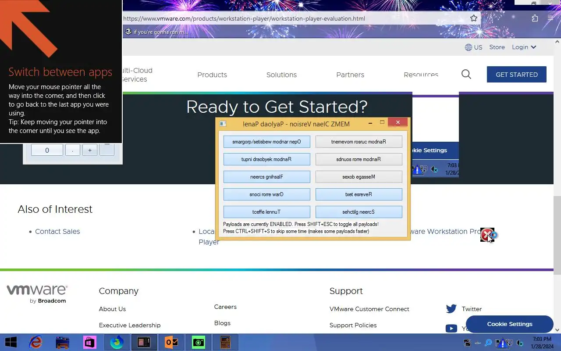Open the list-all-tabs arrow in the Firefox title bar
Viewport: 561px width, 351px height.
point(495,4)
